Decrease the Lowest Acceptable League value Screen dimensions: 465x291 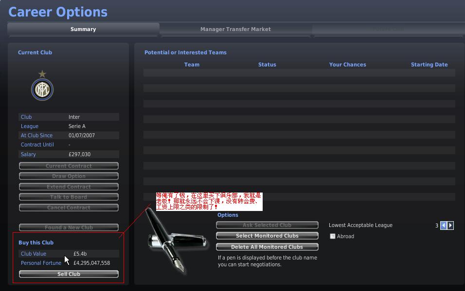click(443, 226)
